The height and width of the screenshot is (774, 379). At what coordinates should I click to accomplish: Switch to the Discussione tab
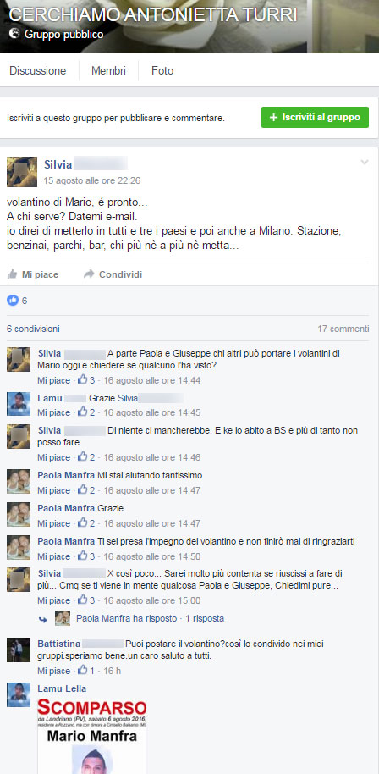tap(37, 70)
